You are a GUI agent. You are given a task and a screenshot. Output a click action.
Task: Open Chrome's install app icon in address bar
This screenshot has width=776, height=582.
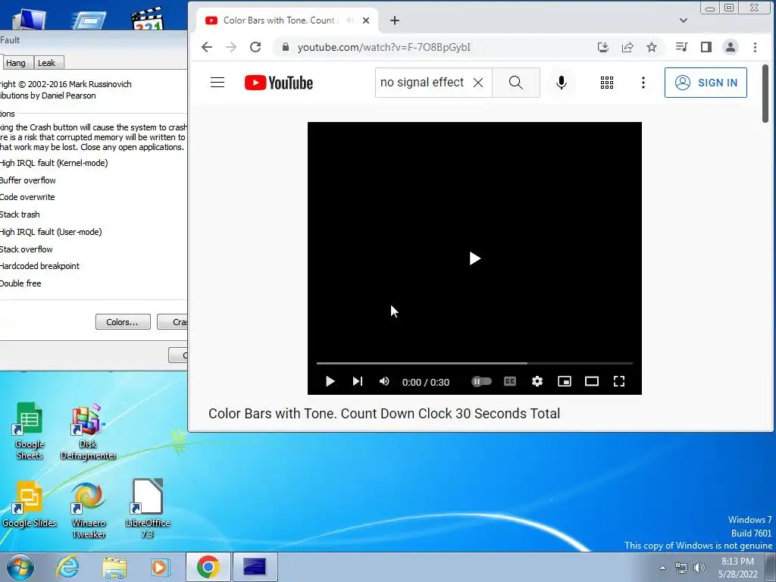[602, 47]
